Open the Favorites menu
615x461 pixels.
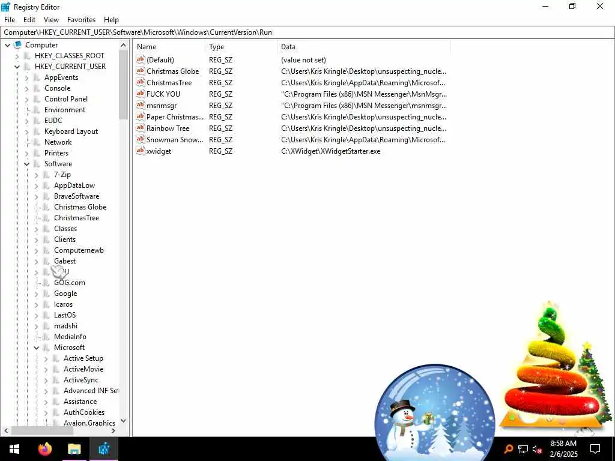[x=81, y=20]
